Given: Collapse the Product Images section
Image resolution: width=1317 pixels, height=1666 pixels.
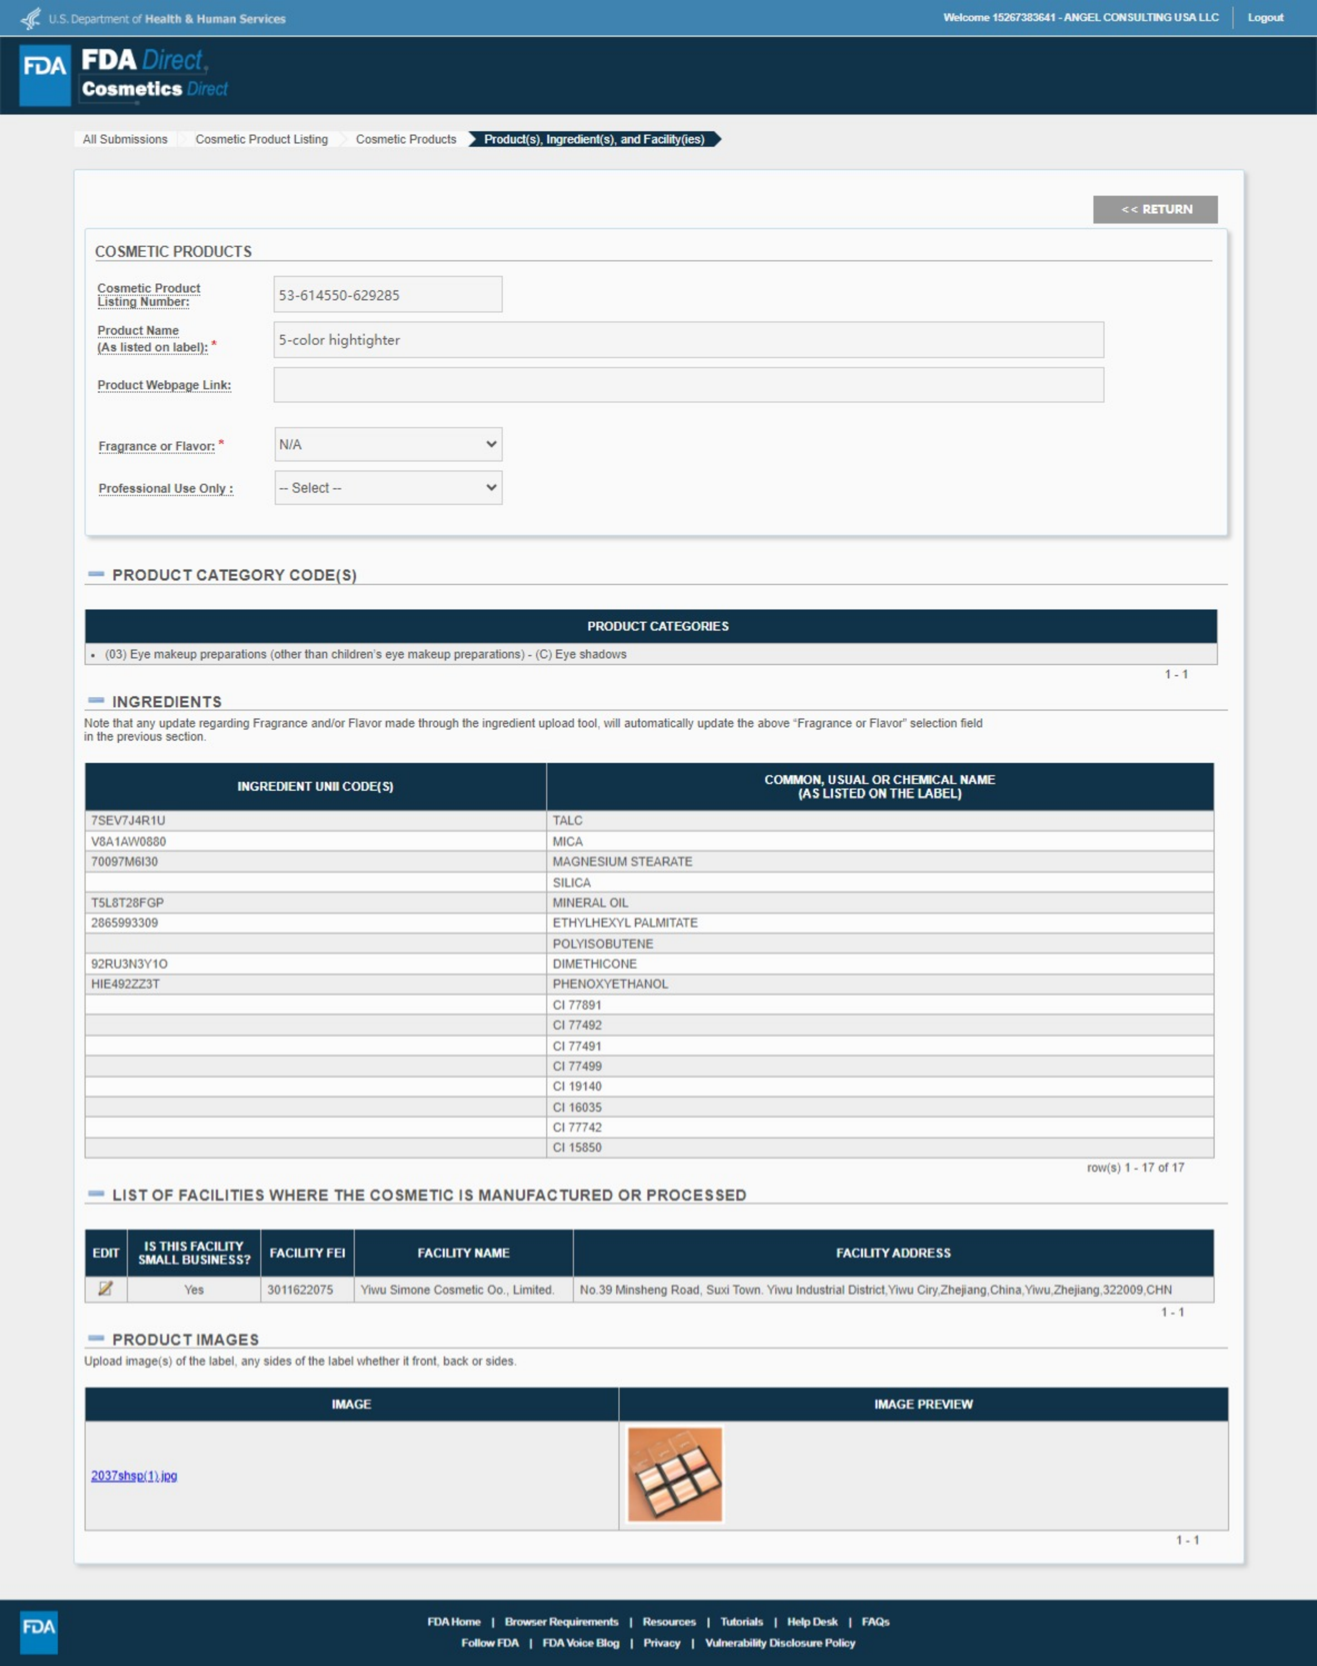Looking at the screenshot, I should [96, 1338].
